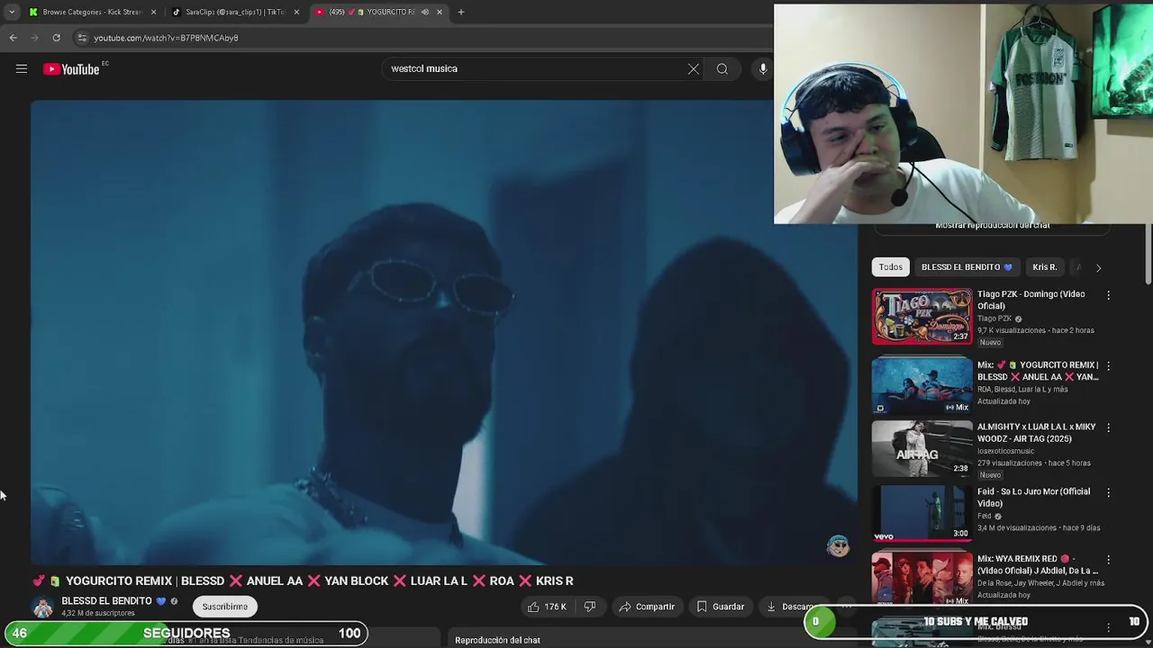Click losexoticosmusic channel name
The width and height of the screenshot is (1153, 648).
pos(1006,451)
